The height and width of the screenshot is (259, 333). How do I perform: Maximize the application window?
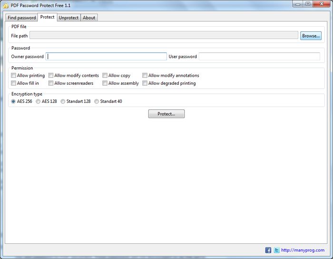(x=308, y=4)
